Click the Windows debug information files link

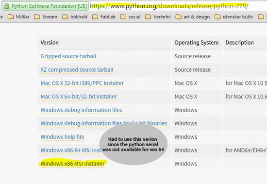click(82, 110)
